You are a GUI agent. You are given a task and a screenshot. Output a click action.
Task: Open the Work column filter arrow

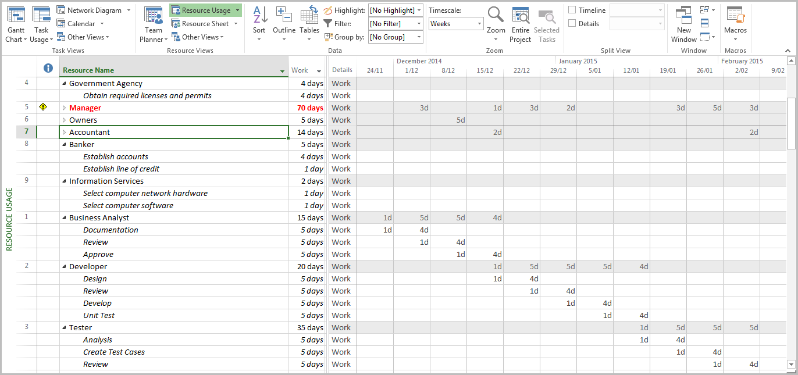point(319,71)
